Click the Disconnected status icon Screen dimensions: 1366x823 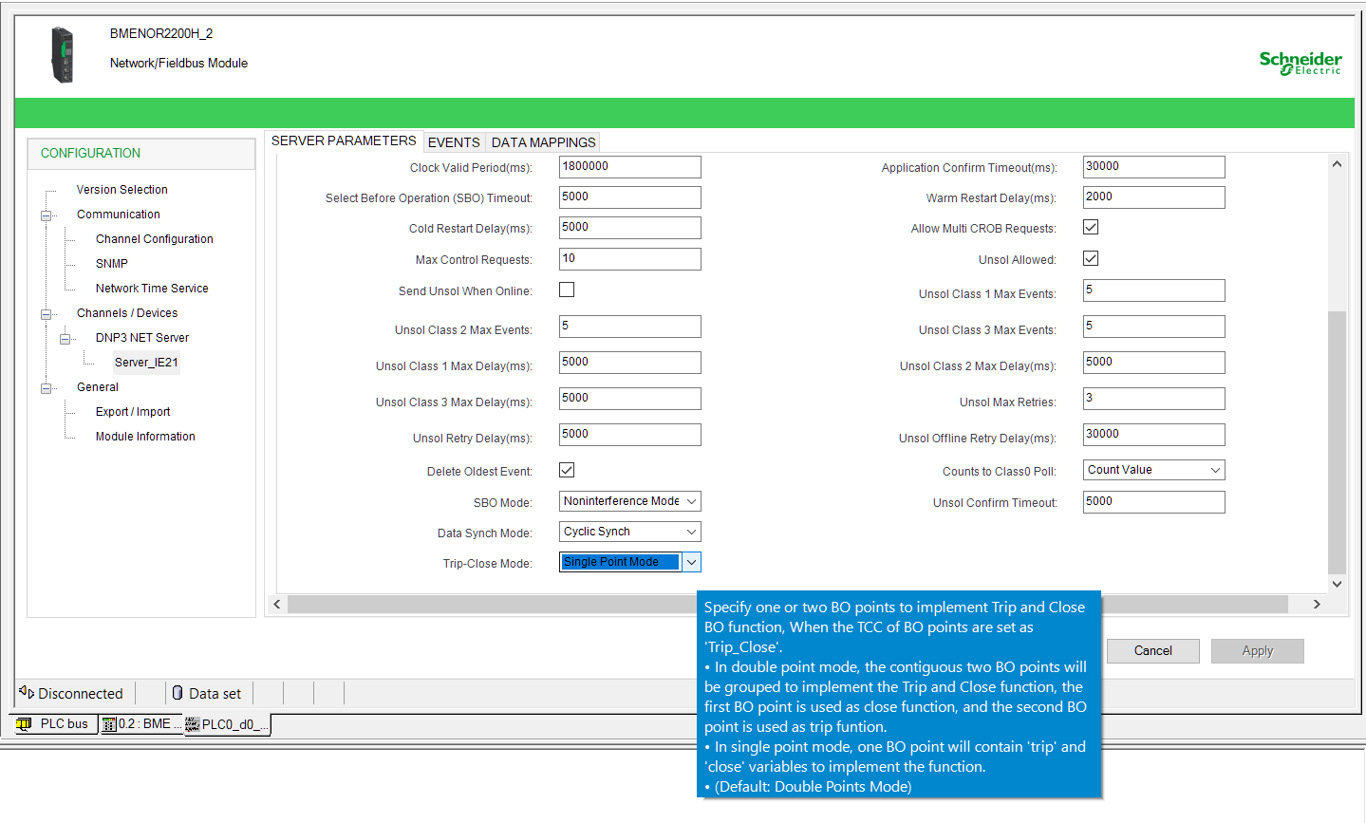27,693
